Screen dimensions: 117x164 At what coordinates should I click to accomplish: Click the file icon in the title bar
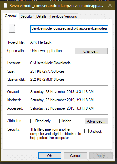[x=6, y=5]
